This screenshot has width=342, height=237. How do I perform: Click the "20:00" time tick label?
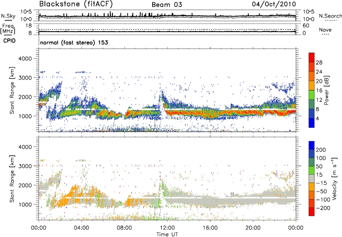[x=253, y=228]
